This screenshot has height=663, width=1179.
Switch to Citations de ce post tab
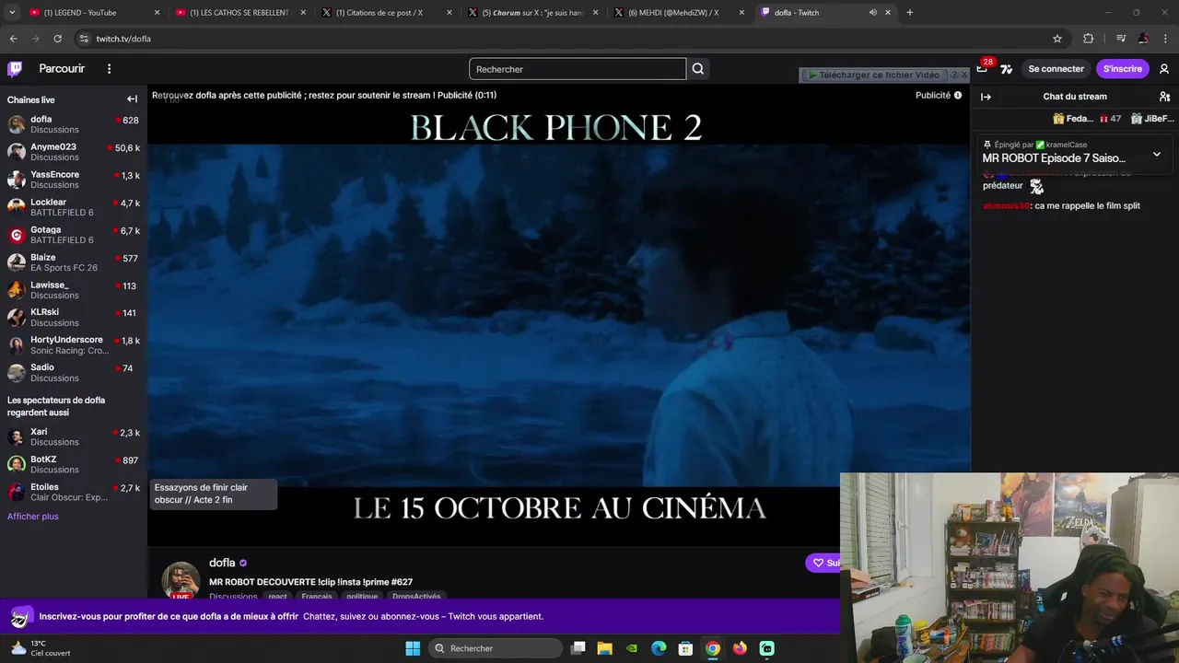coord(387,13)
